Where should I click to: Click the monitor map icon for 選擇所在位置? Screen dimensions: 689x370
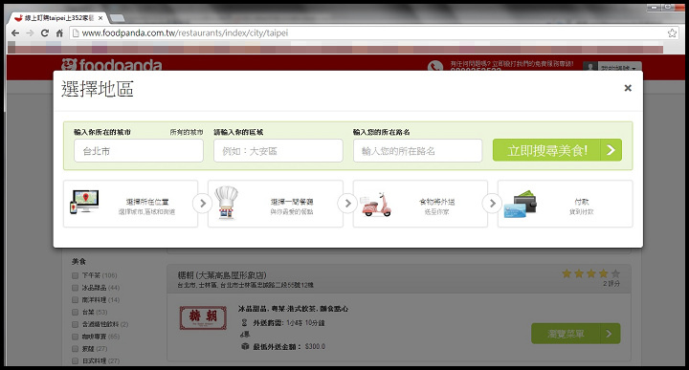click(84, 203)
